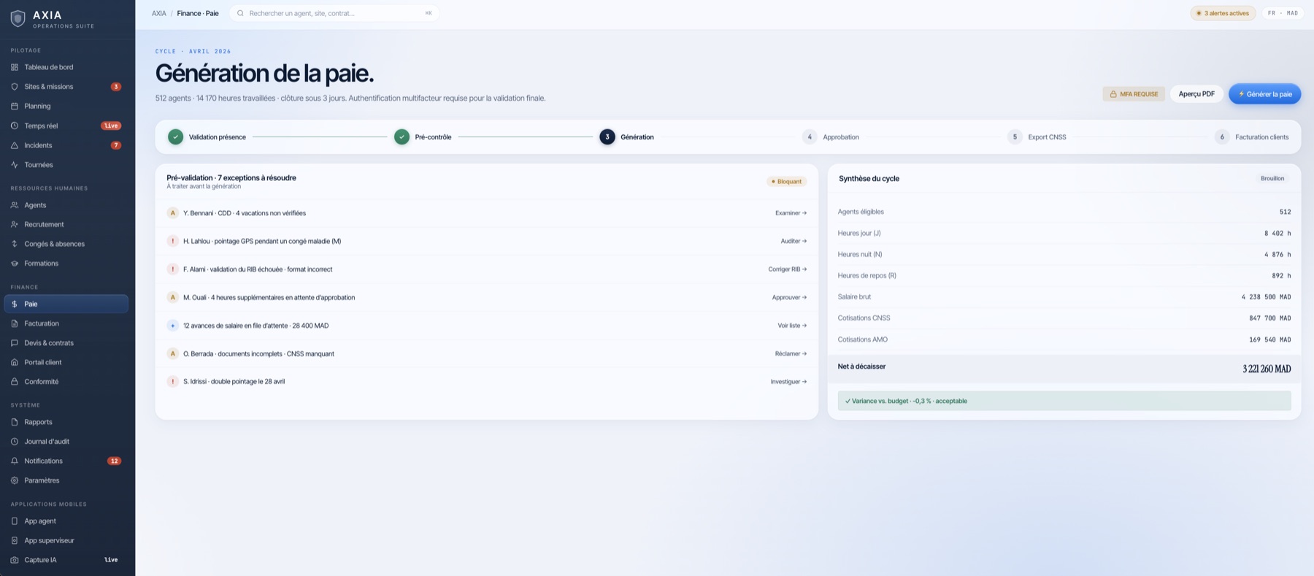Select step 4 Approbation in stepper

click(x=831, y=137)
